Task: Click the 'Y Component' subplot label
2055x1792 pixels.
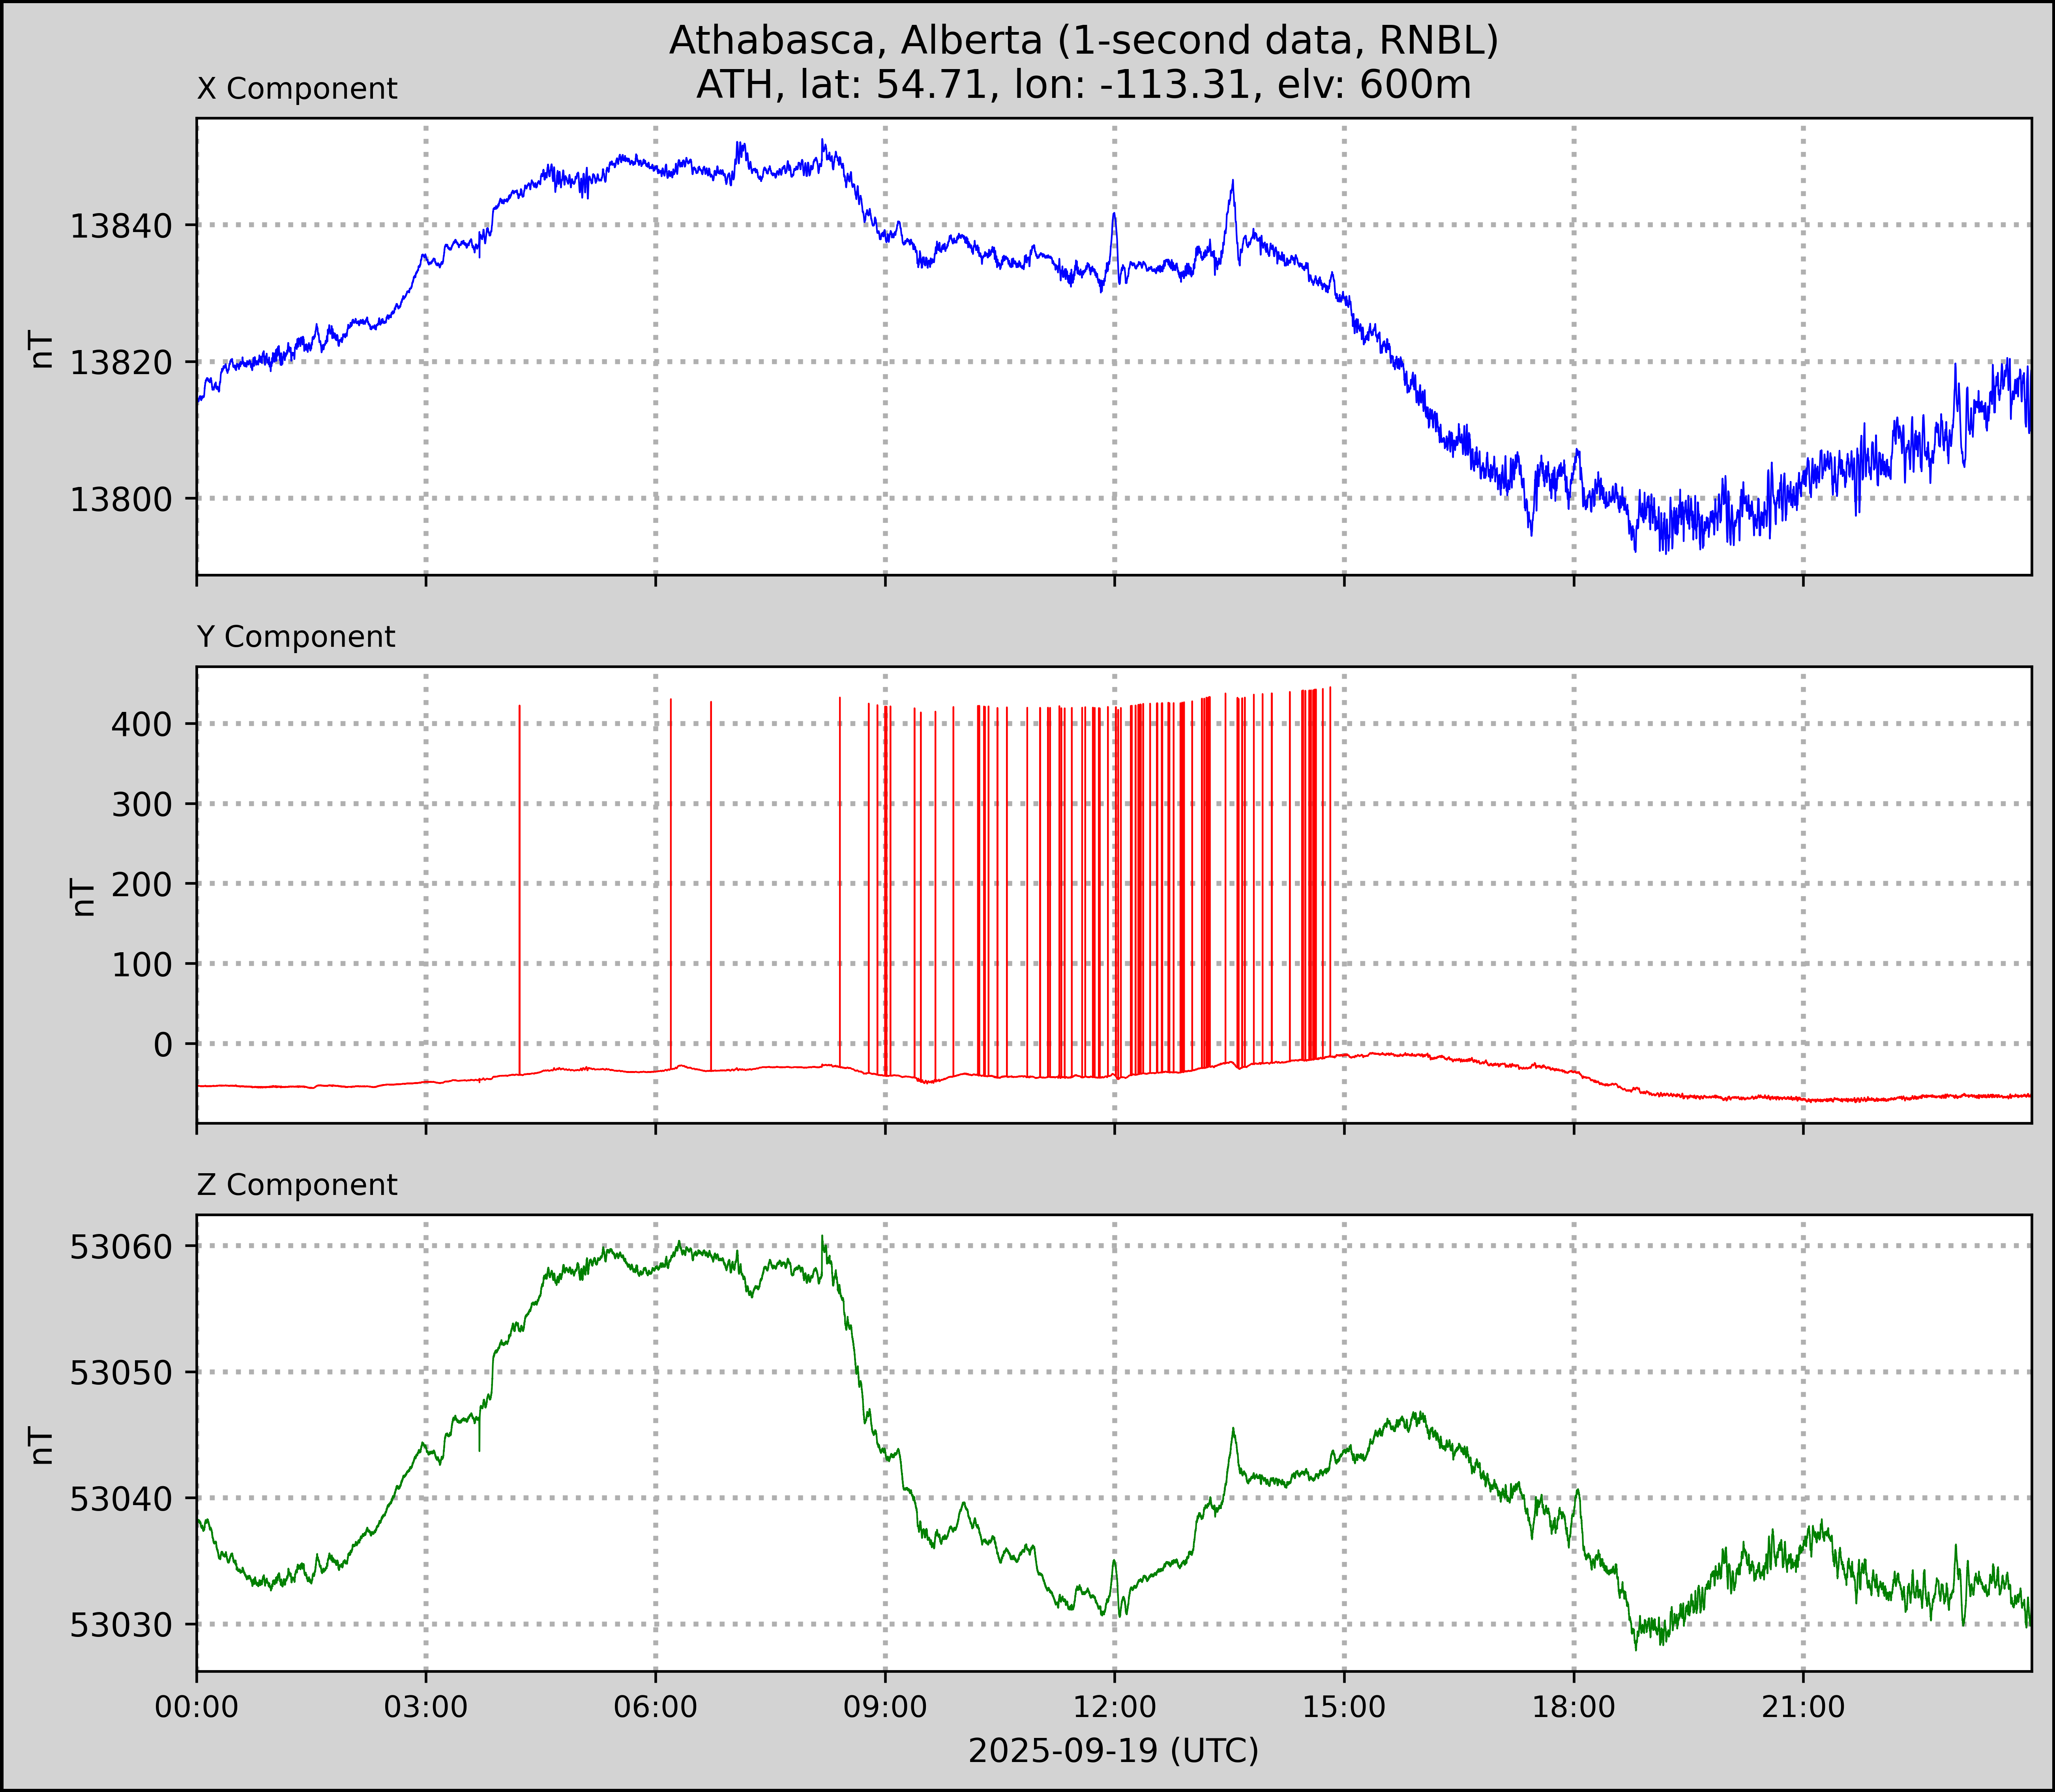Action: coord(296,637)
